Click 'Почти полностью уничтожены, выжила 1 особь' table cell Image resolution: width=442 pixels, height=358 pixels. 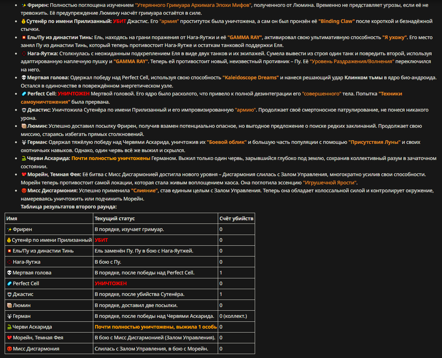pos(155,327)
